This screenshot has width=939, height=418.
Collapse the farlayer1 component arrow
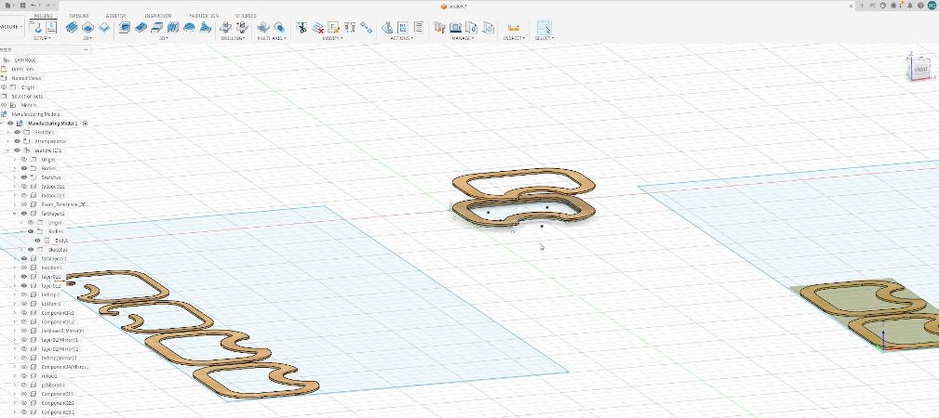(14, 214)
